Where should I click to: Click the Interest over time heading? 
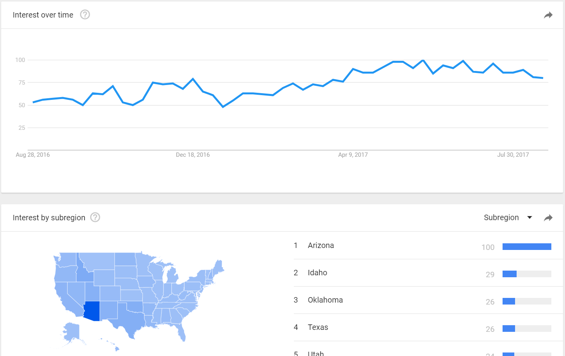[x=43, y=15]
